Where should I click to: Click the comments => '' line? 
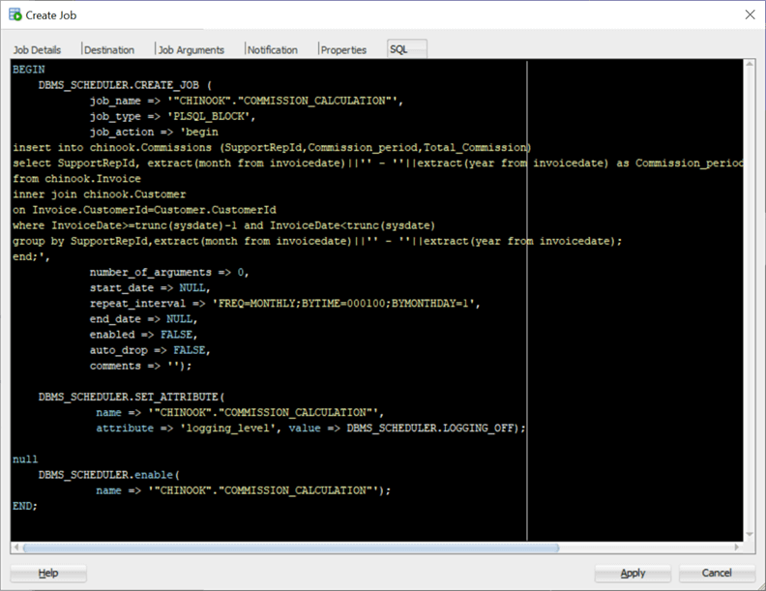pyautogui.click(x=140, y=367)
